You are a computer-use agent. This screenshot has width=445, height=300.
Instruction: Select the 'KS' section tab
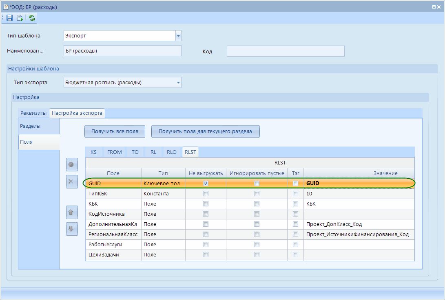[x=94, y=152]
